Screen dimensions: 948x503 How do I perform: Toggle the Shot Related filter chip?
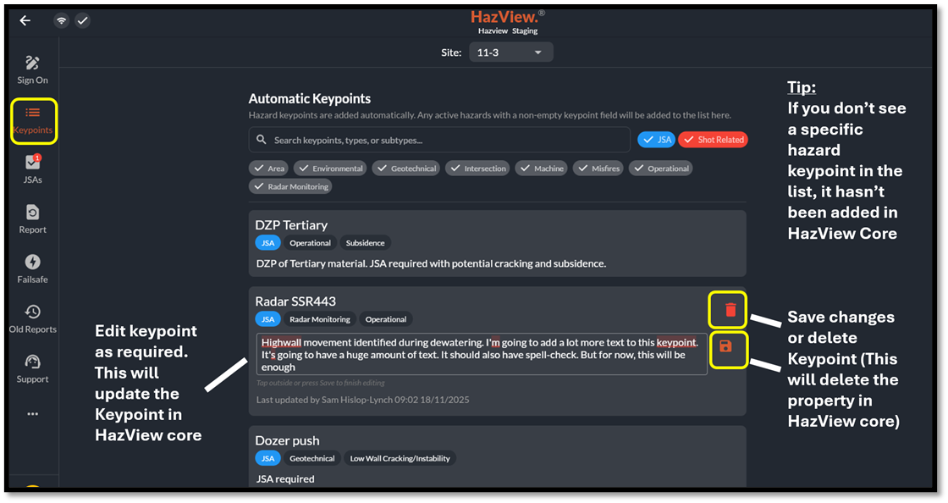pos(713,140)
